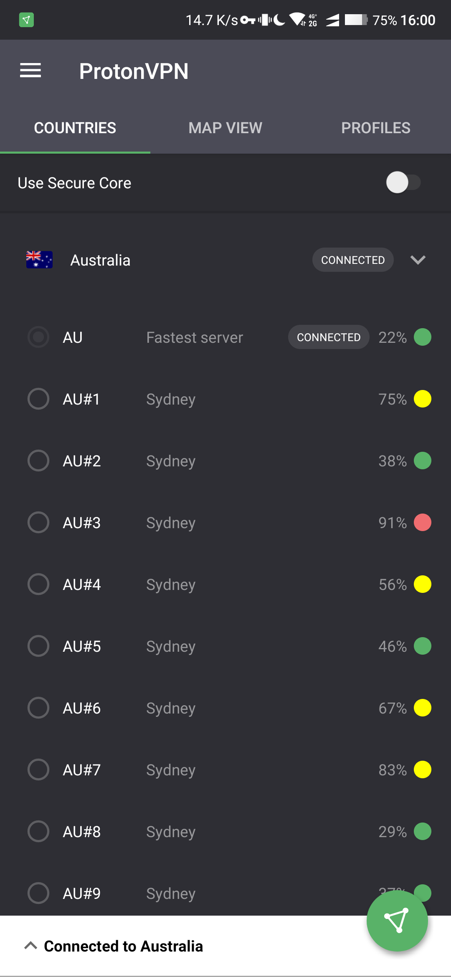The width and height of the screenshot is (451, 977).
Task: Select the AU#2 server radio button
Action: (x=38, y=461)
